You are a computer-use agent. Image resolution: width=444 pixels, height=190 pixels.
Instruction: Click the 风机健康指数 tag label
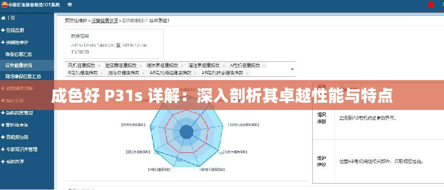(82, 66)
